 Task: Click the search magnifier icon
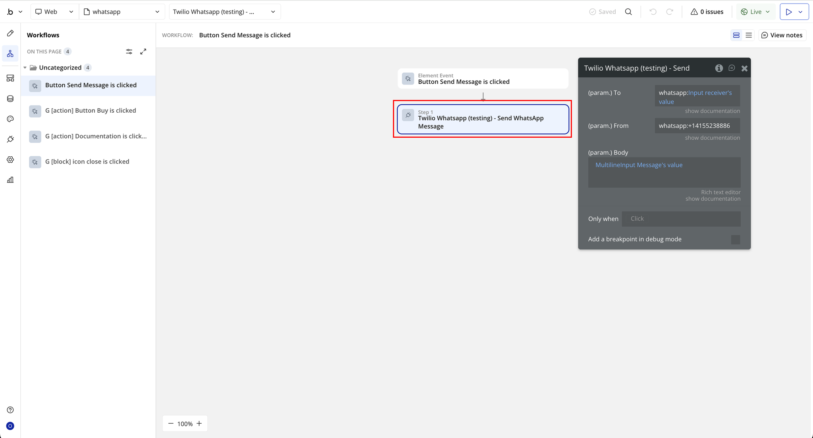628,12
